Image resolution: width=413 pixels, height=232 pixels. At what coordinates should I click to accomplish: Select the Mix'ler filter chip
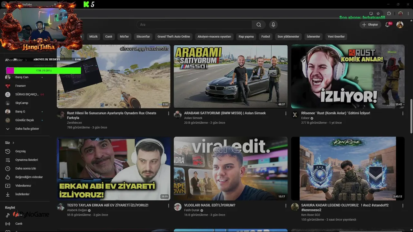click(124, 37)
